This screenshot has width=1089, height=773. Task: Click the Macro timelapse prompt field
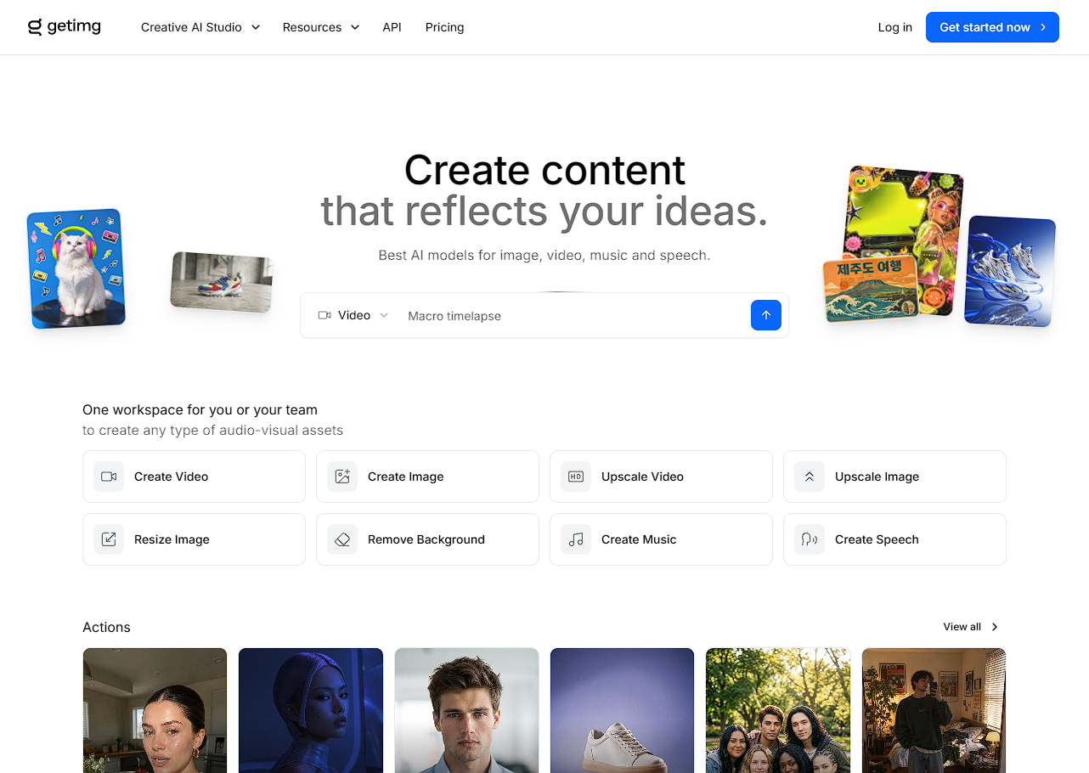(x=574, y=315)
